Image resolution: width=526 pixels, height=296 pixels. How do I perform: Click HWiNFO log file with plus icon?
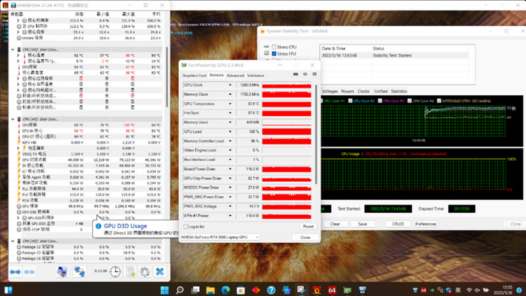pos(130,272)
